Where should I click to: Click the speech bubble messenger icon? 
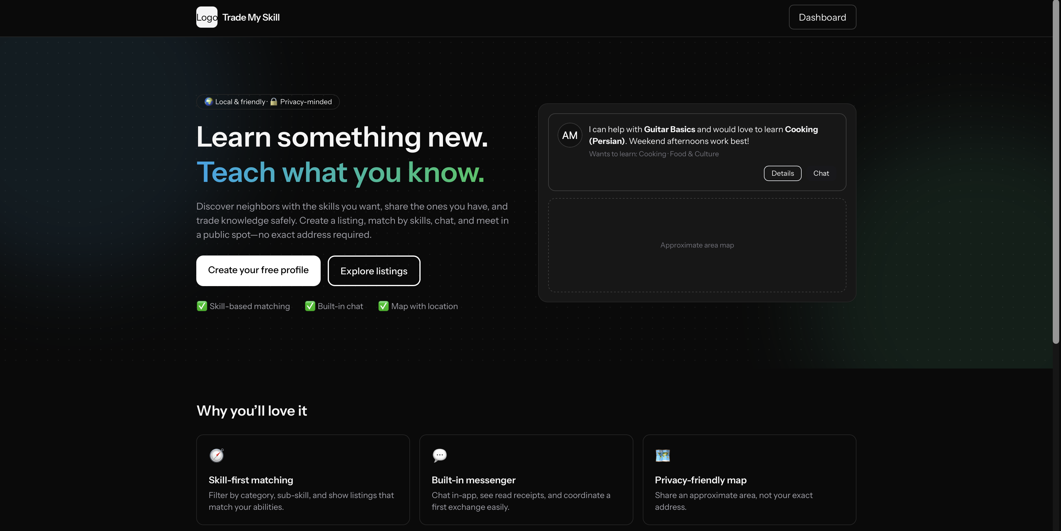pyautogui.click(x=439, y=455)
